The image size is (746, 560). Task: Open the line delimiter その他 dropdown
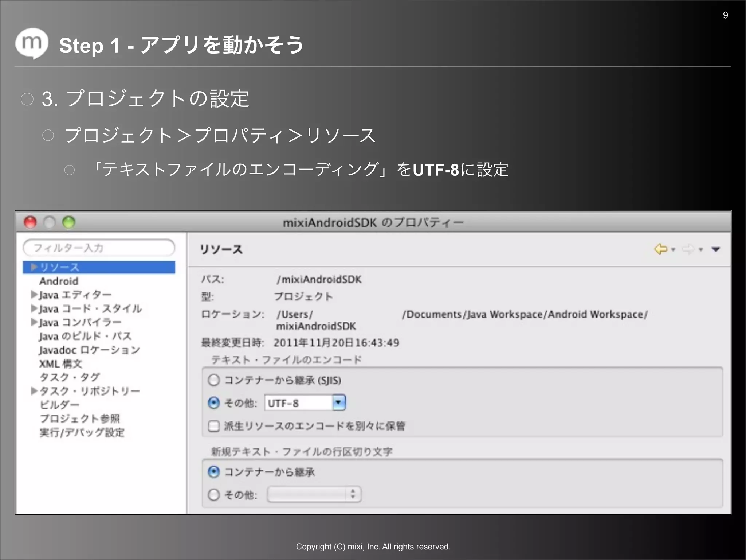point(314,494)
